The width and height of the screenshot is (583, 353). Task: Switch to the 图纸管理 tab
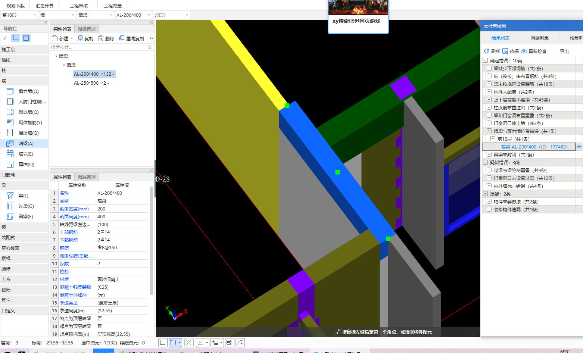87,29
